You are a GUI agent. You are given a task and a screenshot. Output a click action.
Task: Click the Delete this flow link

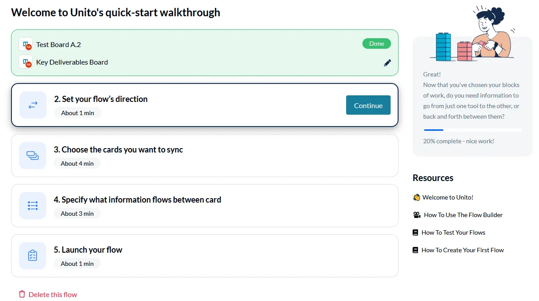point(53,294)
